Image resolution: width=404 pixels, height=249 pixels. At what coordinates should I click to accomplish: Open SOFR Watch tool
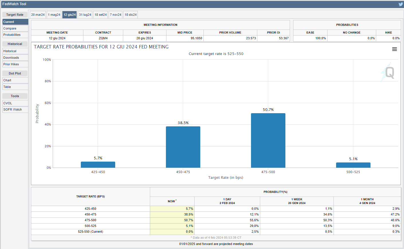coord(15,109)
